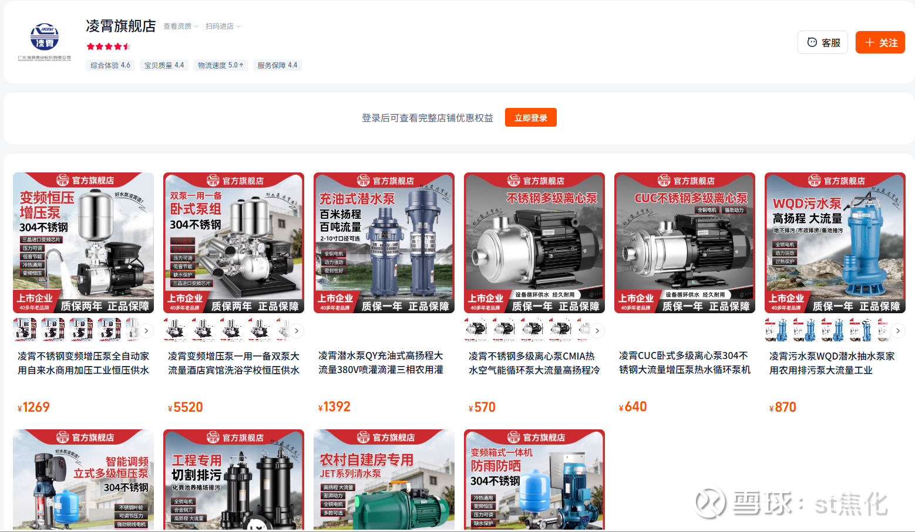915x532 pixels.
Task: Open the 工程专用切割排污 product image
Action: click(234, 479)
